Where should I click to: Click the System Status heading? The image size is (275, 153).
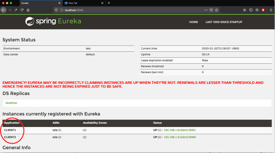[x=19, y=40]
